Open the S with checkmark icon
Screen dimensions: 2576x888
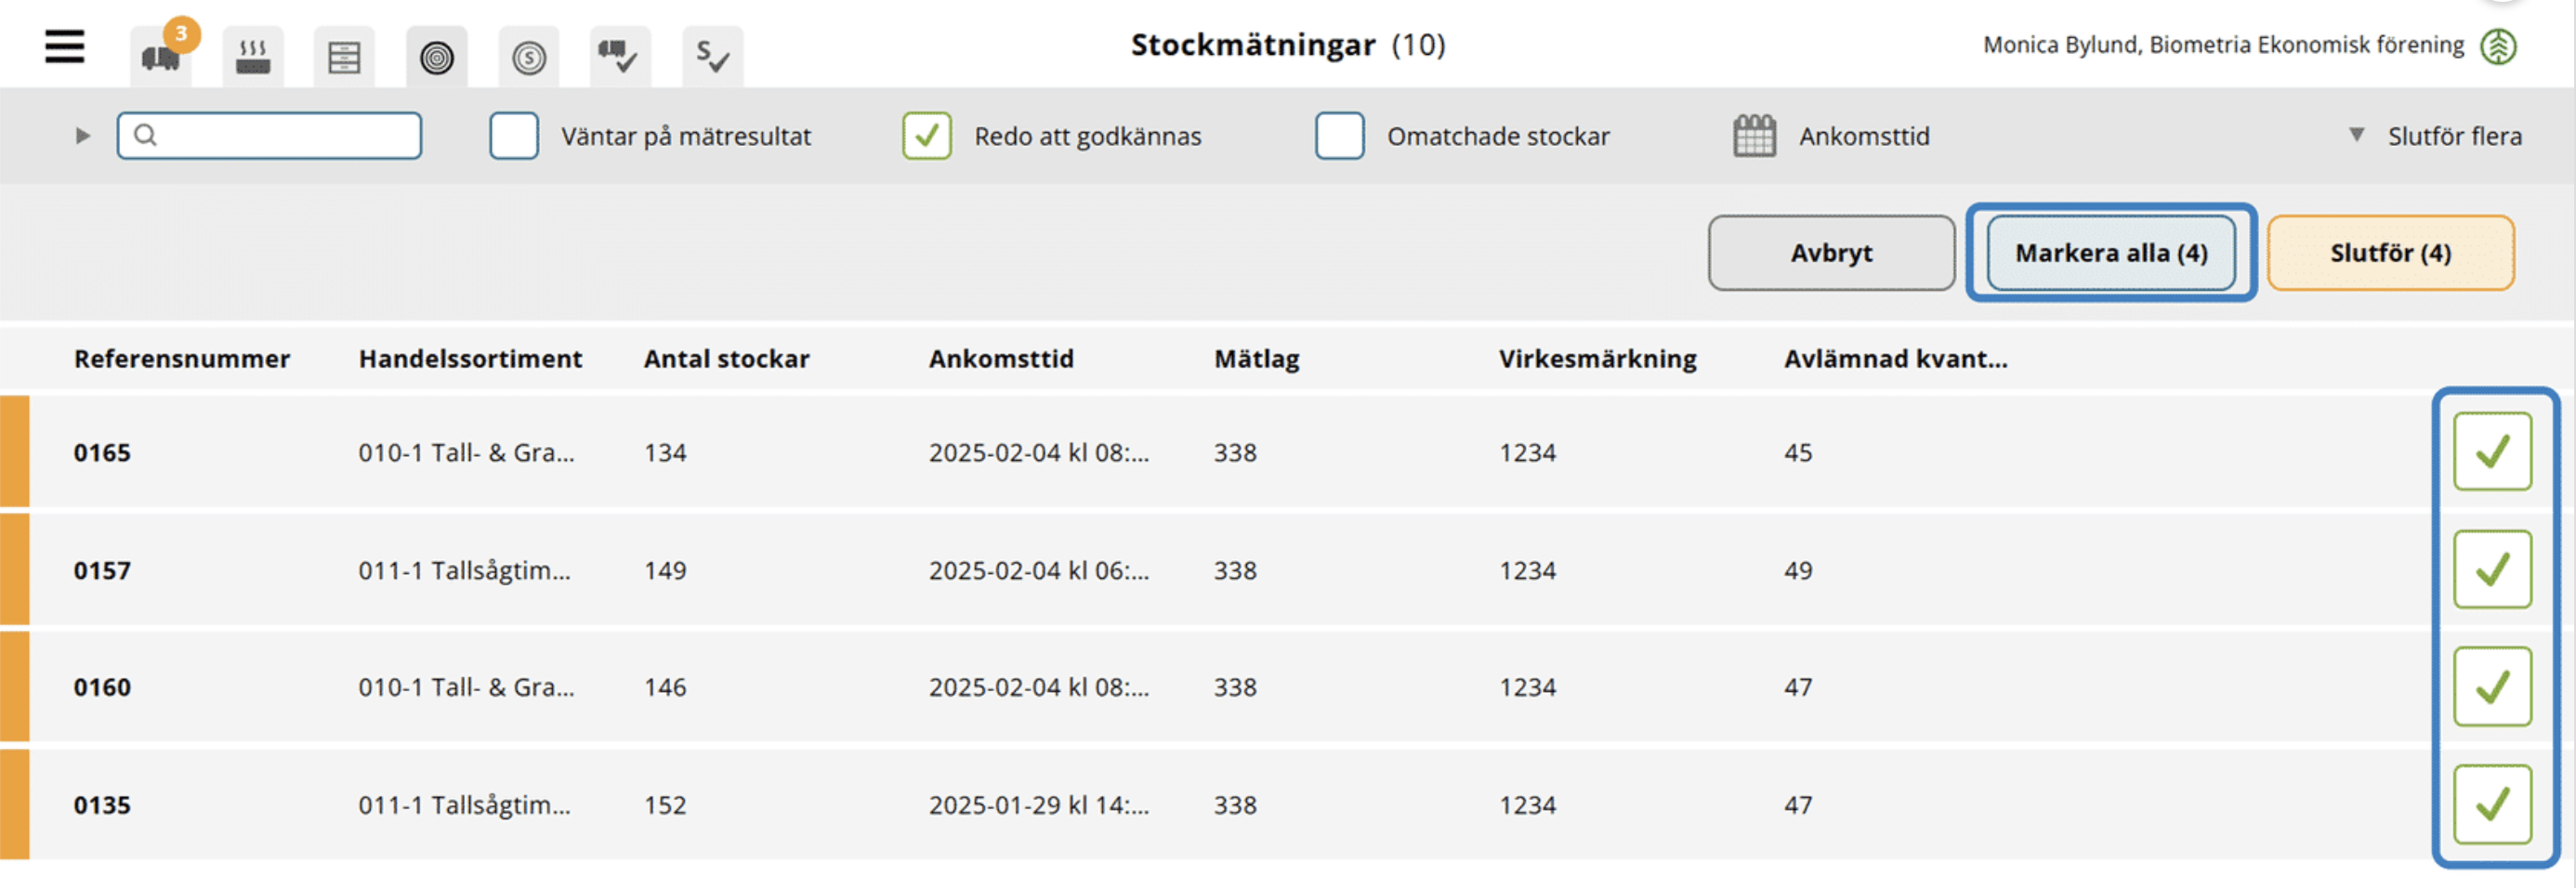(x=713, y=56)
